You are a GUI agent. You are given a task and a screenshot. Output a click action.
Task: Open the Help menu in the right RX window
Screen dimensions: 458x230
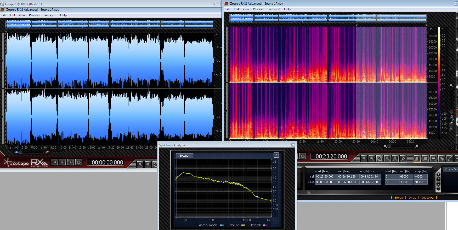(x=287, y=9)
